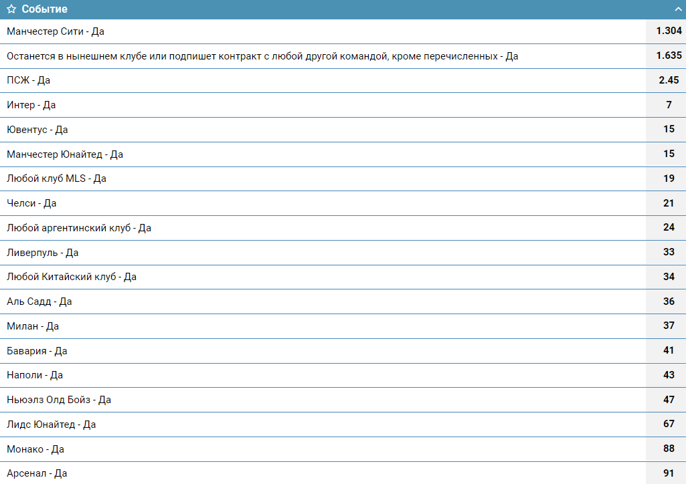Click the Событие header title
Viewport: 686px width, 484px height.
45,9
